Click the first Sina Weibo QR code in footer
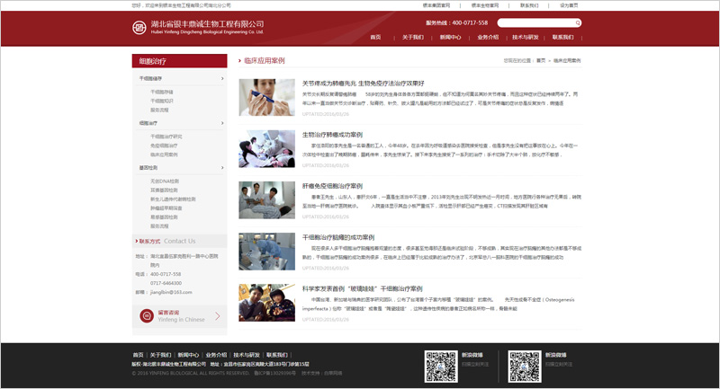720x389 pixels. click(441, 366)
